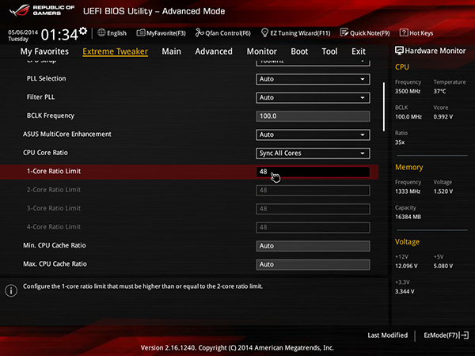
Task: Select the Extreme Tweaker tab
Action: (x=115, y=51)
